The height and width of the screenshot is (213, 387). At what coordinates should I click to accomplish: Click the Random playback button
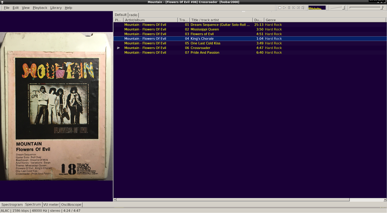(x=303, y=8)
